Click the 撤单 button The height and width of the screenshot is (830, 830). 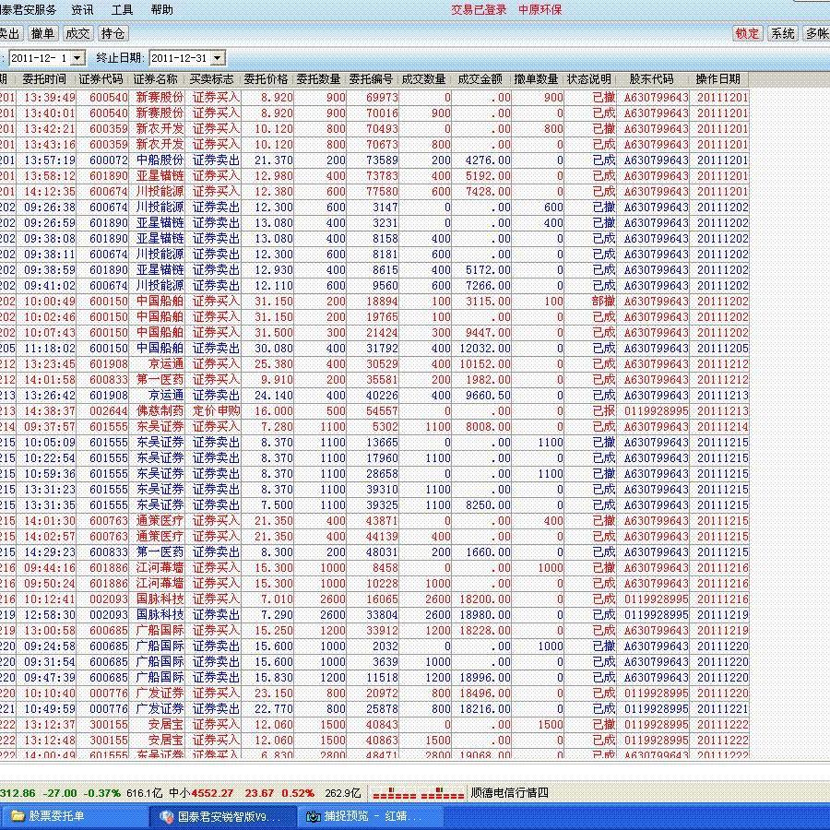pyautogui.click(x=42, y=34)
